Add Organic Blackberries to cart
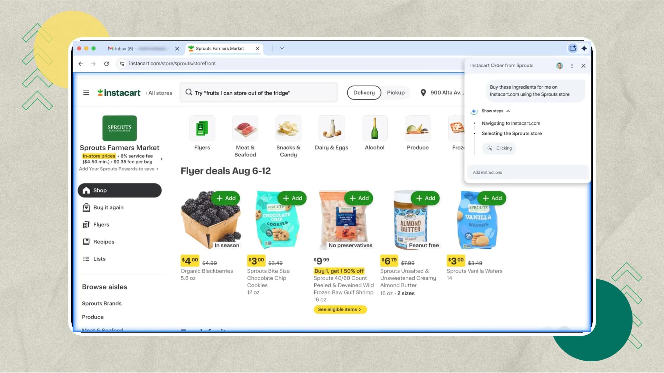The image size is (664, 373). pos(226,198)
